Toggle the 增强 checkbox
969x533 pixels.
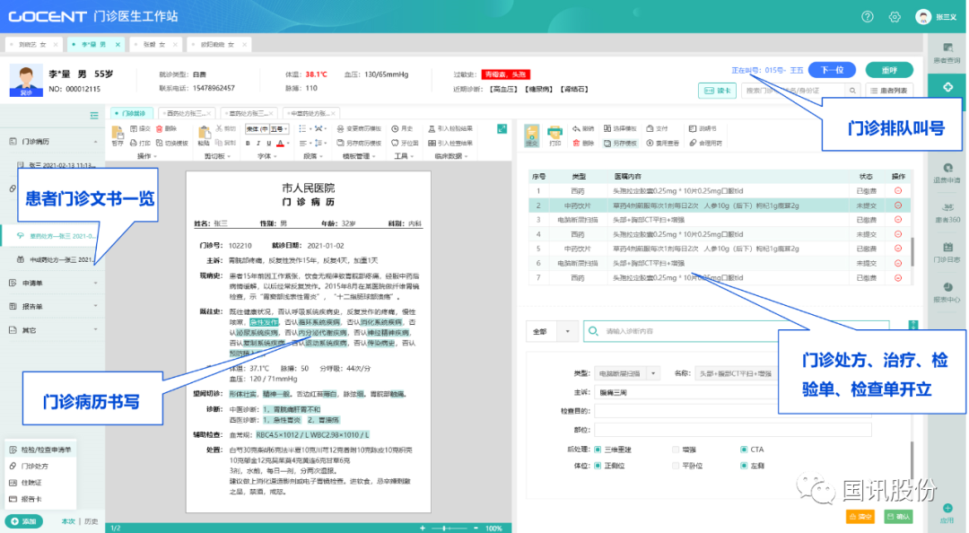click(x=676, y=450)
